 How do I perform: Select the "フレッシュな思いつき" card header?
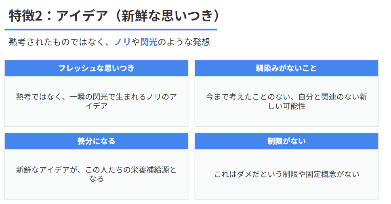(x=96, y=68)
